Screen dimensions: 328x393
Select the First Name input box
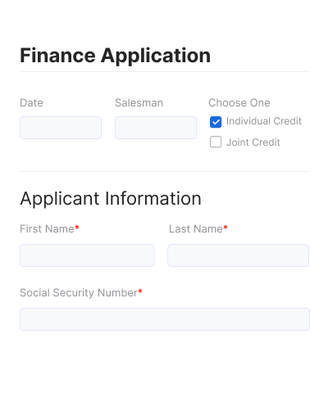(x=87, y=255)
